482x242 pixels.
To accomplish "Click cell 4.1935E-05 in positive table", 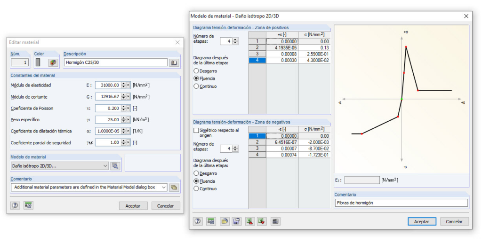I will tap(282, 47).
